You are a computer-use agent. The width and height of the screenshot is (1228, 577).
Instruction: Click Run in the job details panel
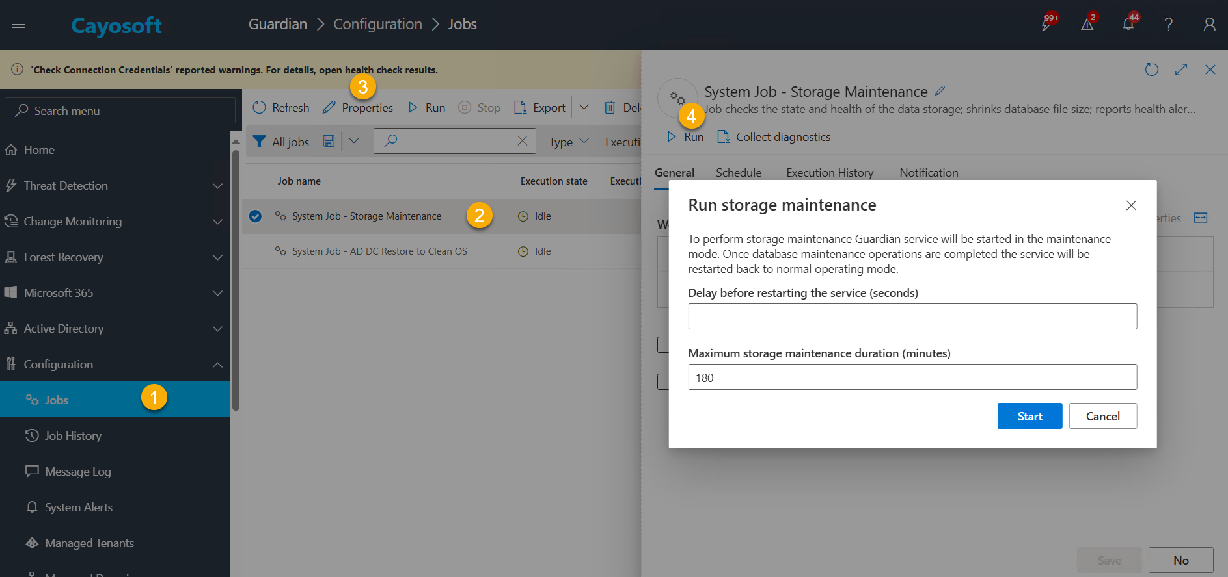(x=685, y=137)
